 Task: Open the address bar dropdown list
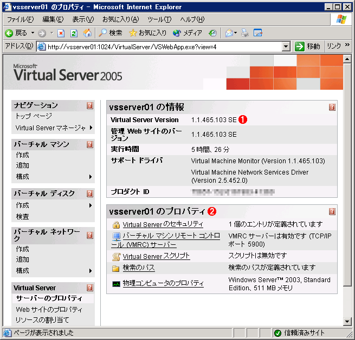(x=286, y=46)
